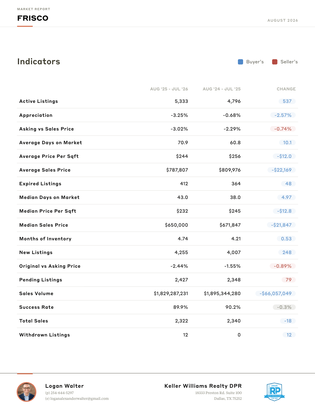Select the Months of Inventory row label
Image resolution: width=315 pixels, height=410 pixels.
point(45,239)
